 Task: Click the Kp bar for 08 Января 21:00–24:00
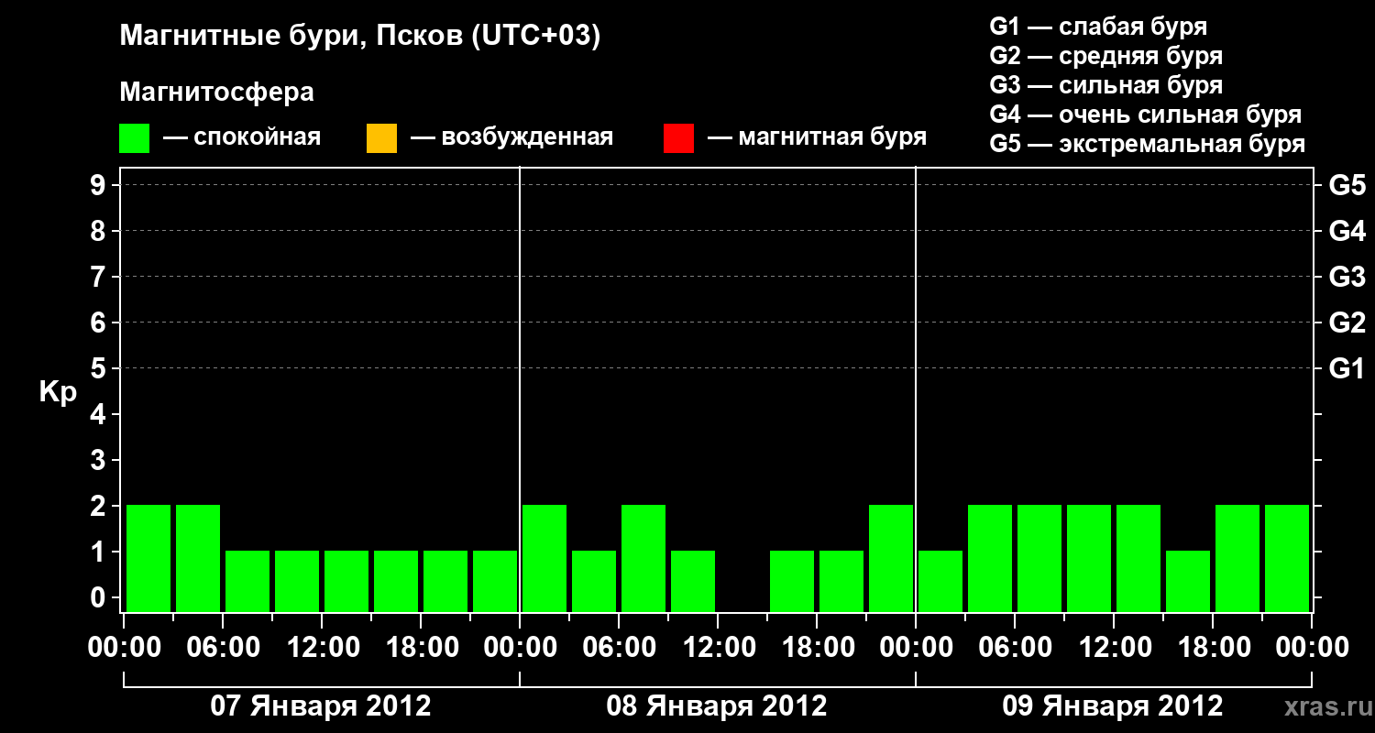coord(891,558)
